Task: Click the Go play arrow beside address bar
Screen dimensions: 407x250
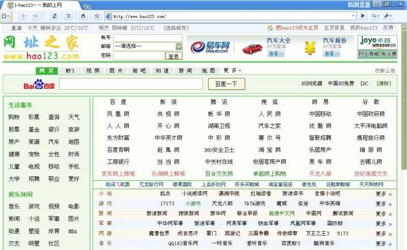Action: 363,16
